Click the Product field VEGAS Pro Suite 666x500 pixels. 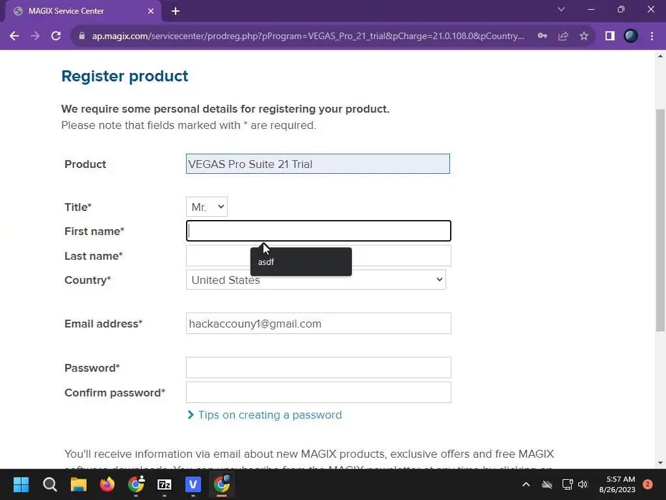click(317, 163)
